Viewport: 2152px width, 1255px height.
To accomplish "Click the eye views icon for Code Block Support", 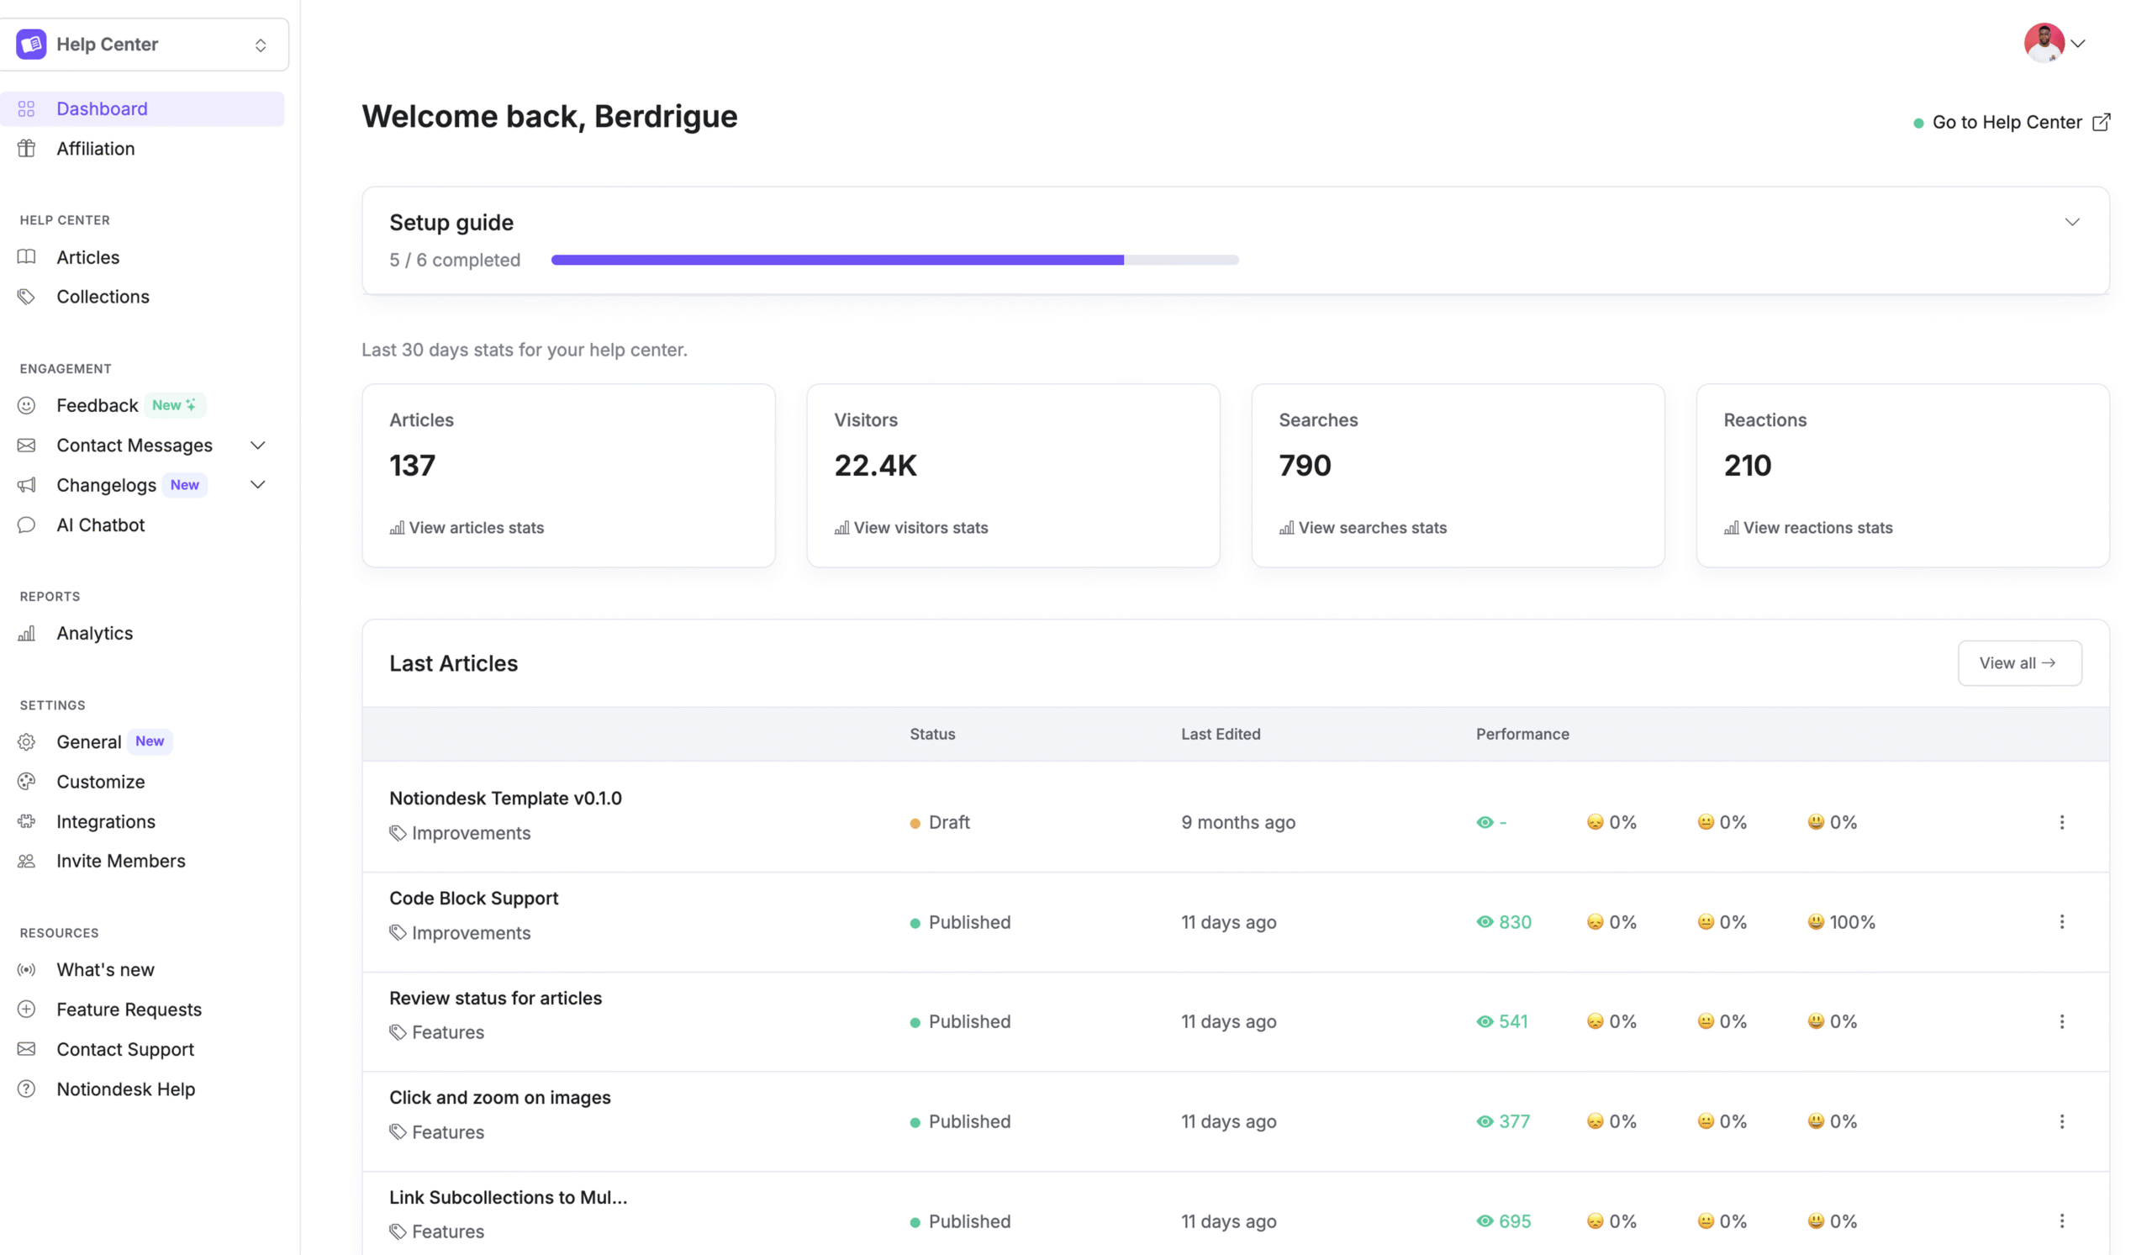I will pos(1485,922).
